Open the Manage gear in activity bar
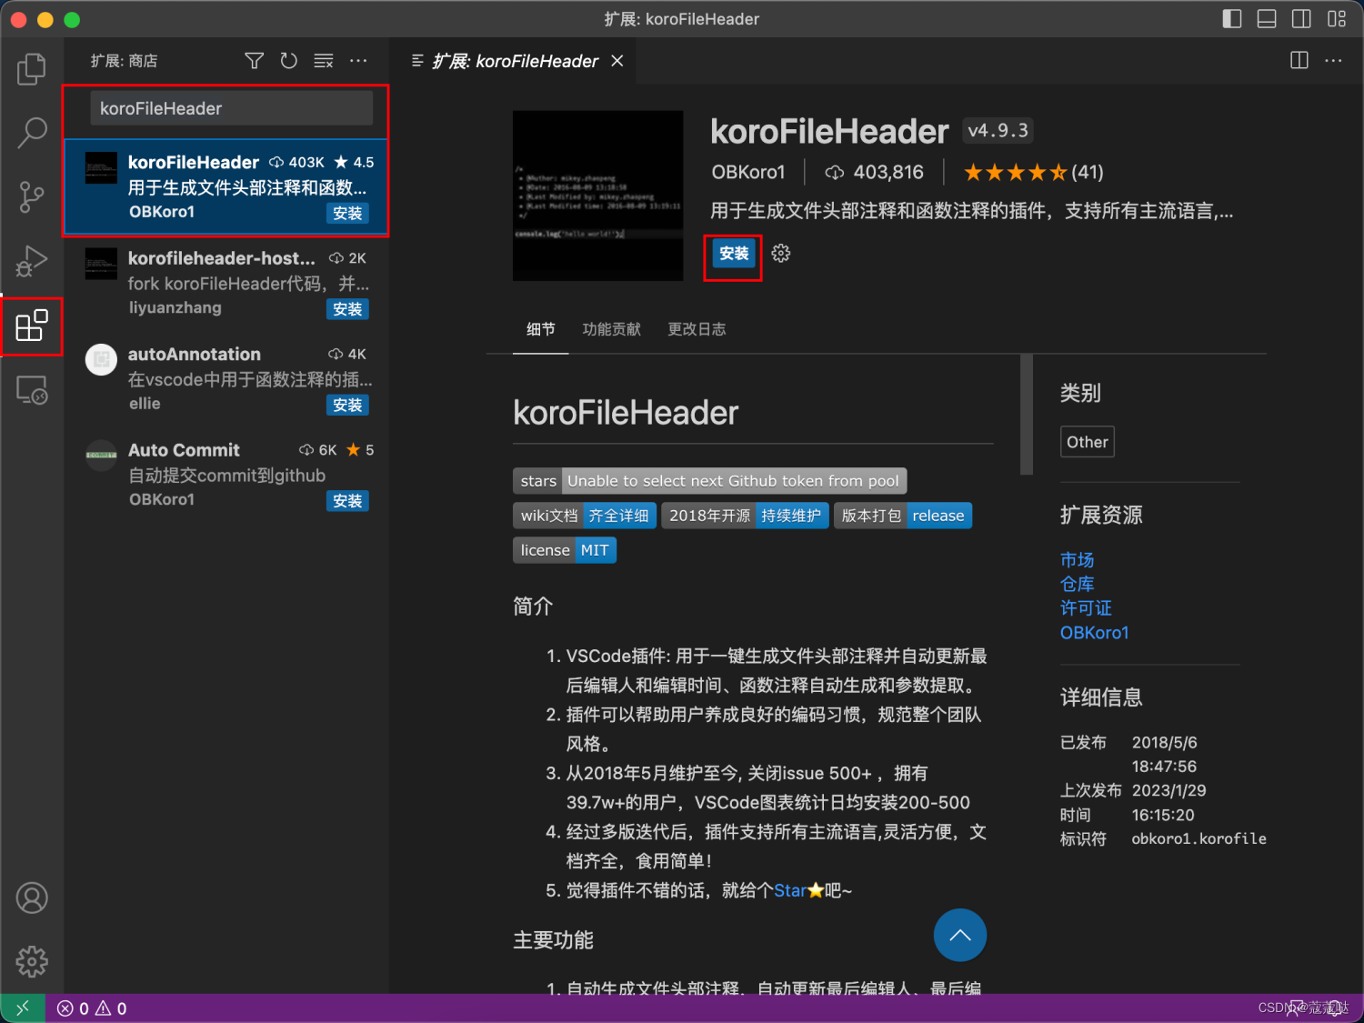This screenshot has height=1023, width=1364. [x=32, y=961]
